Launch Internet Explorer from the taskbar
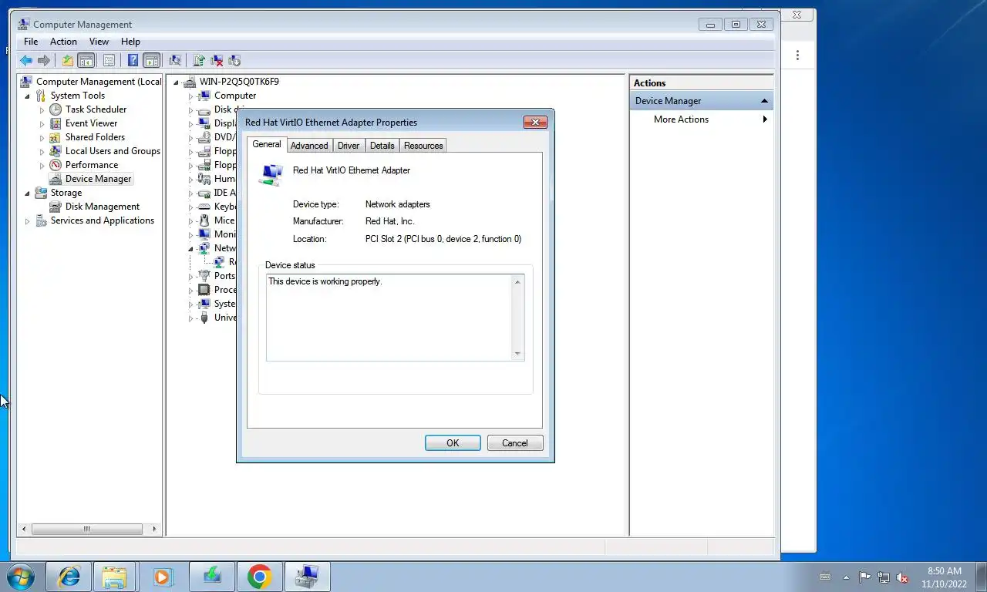987x592 pixels. (69, 577)
